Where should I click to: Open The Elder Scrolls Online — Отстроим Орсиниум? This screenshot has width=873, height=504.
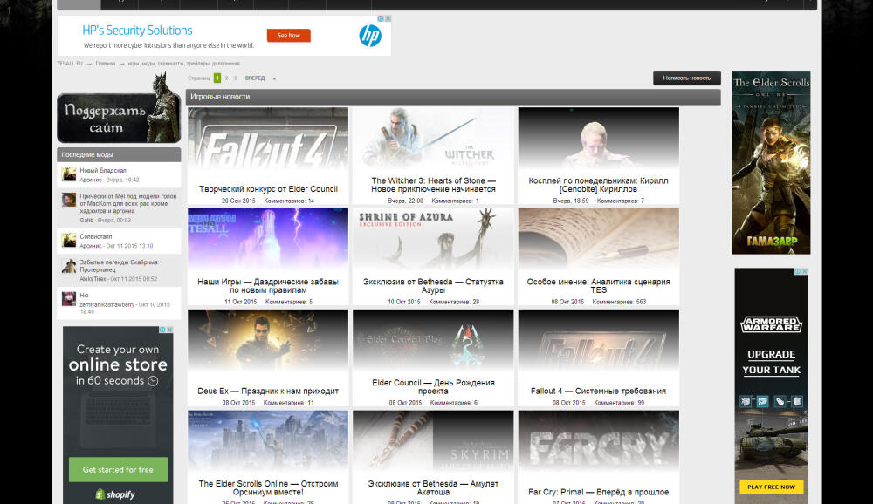click(268, 487)
